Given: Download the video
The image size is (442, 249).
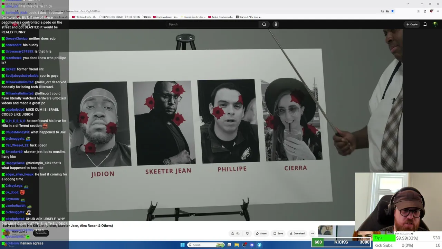Looking at the screenshot, I should (297, 233).
